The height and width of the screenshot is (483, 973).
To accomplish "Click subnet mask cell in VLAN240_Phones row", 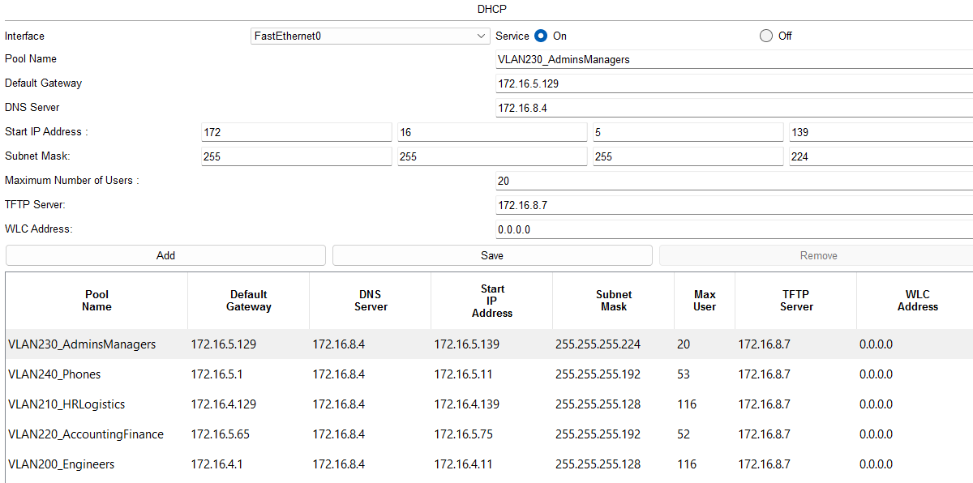I will click(614, 374).
